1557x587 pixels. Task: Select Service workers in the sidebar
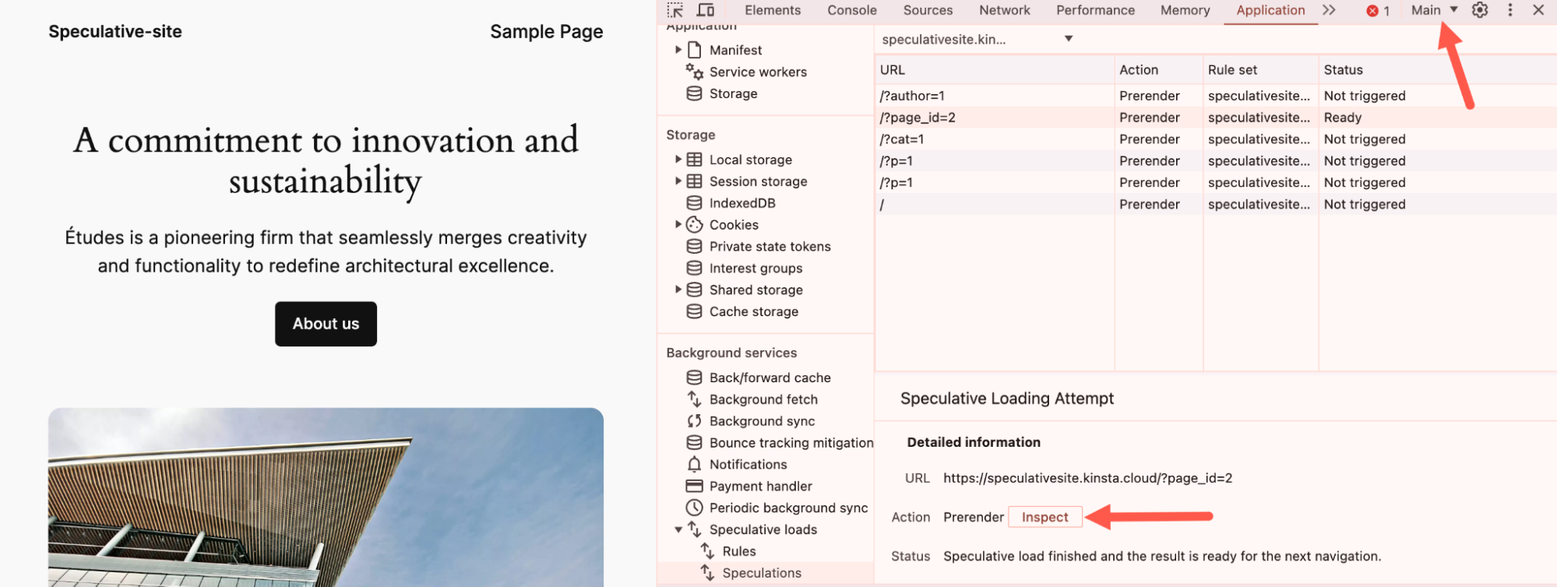pos(757,72)
